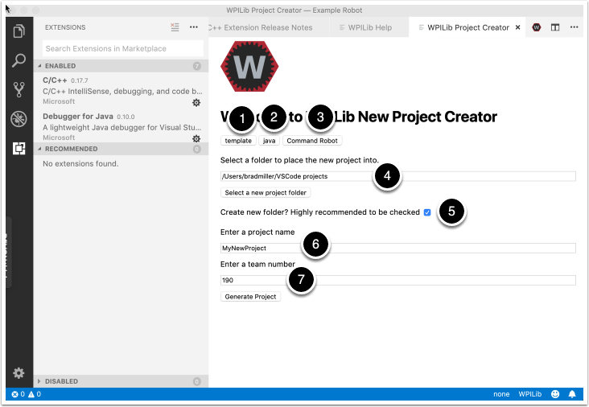Viewport: 589px width, 407px height.
Task: Collapse the ENABLED extensions section
Action: coord(121,66)
